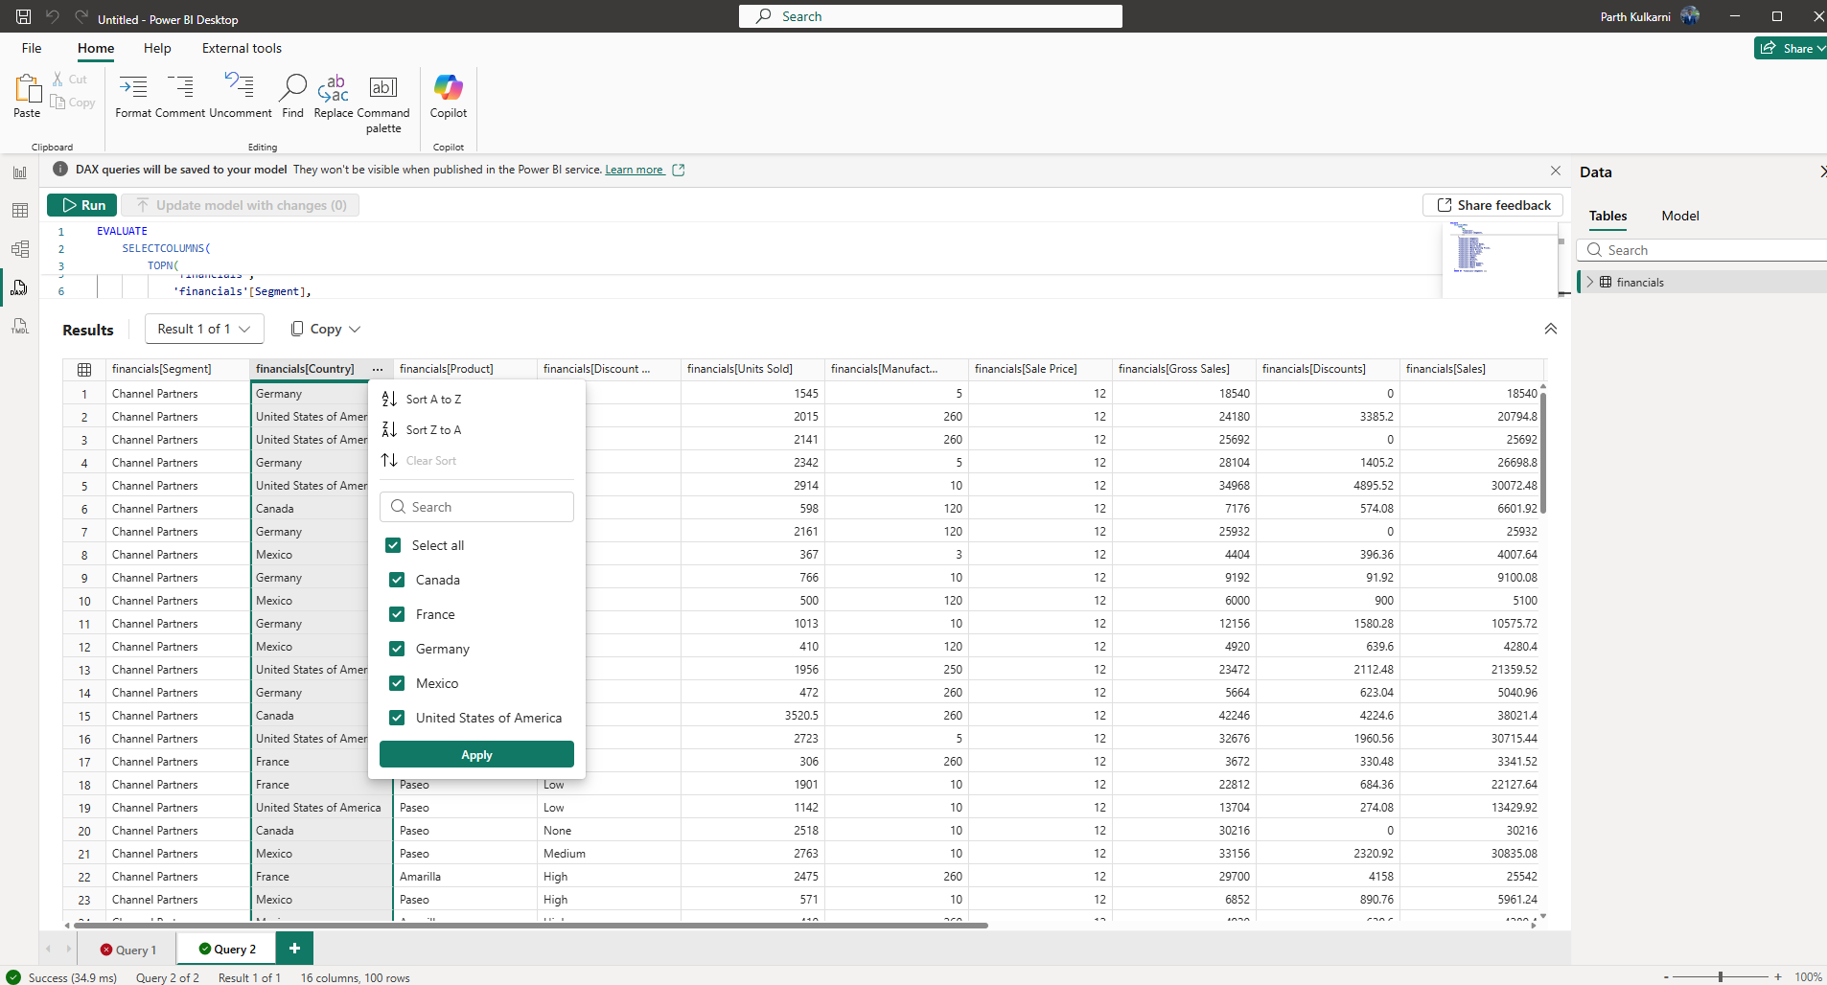Switch to the Query 2 tab

pos(227,950)
